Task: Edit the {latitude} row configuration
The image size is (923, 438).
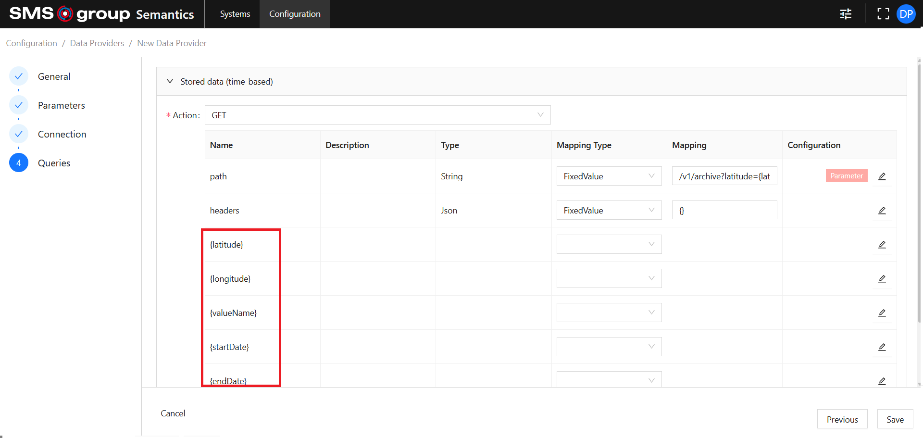Action: click(x=882, y=245)
